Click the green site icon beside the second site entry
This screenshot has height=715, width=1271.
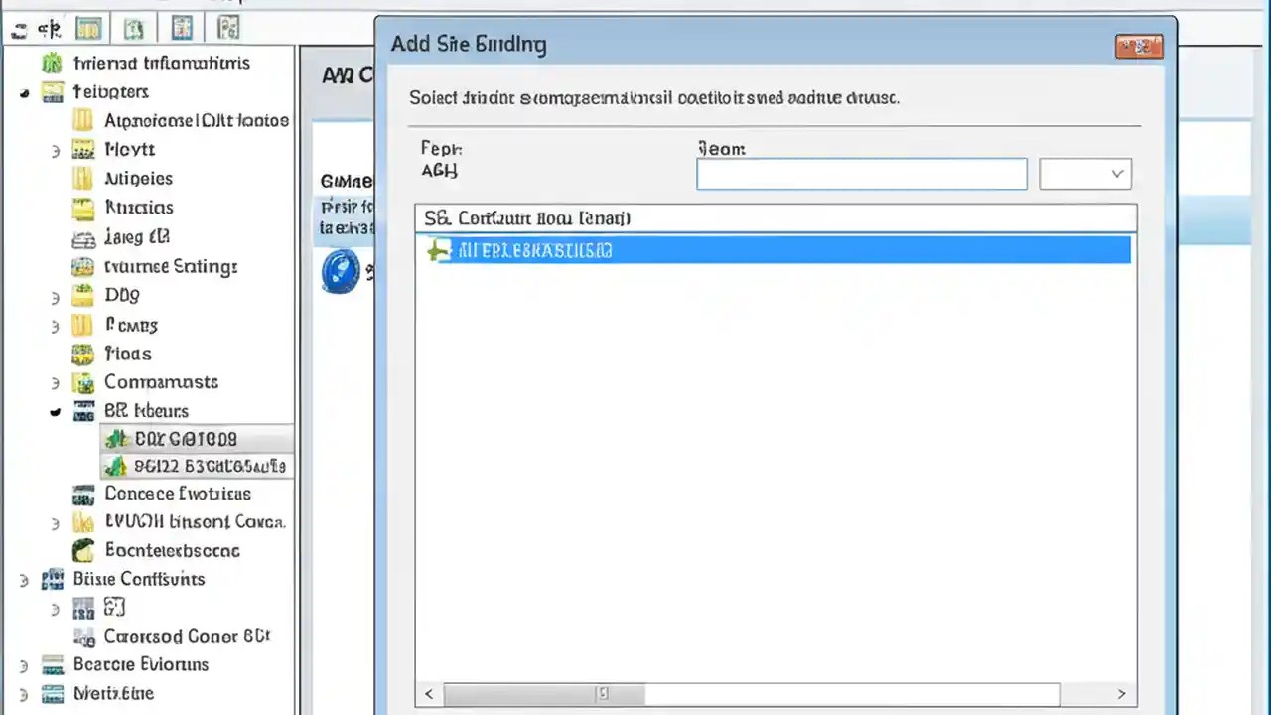pyautogui.click(x=116, y=466)
